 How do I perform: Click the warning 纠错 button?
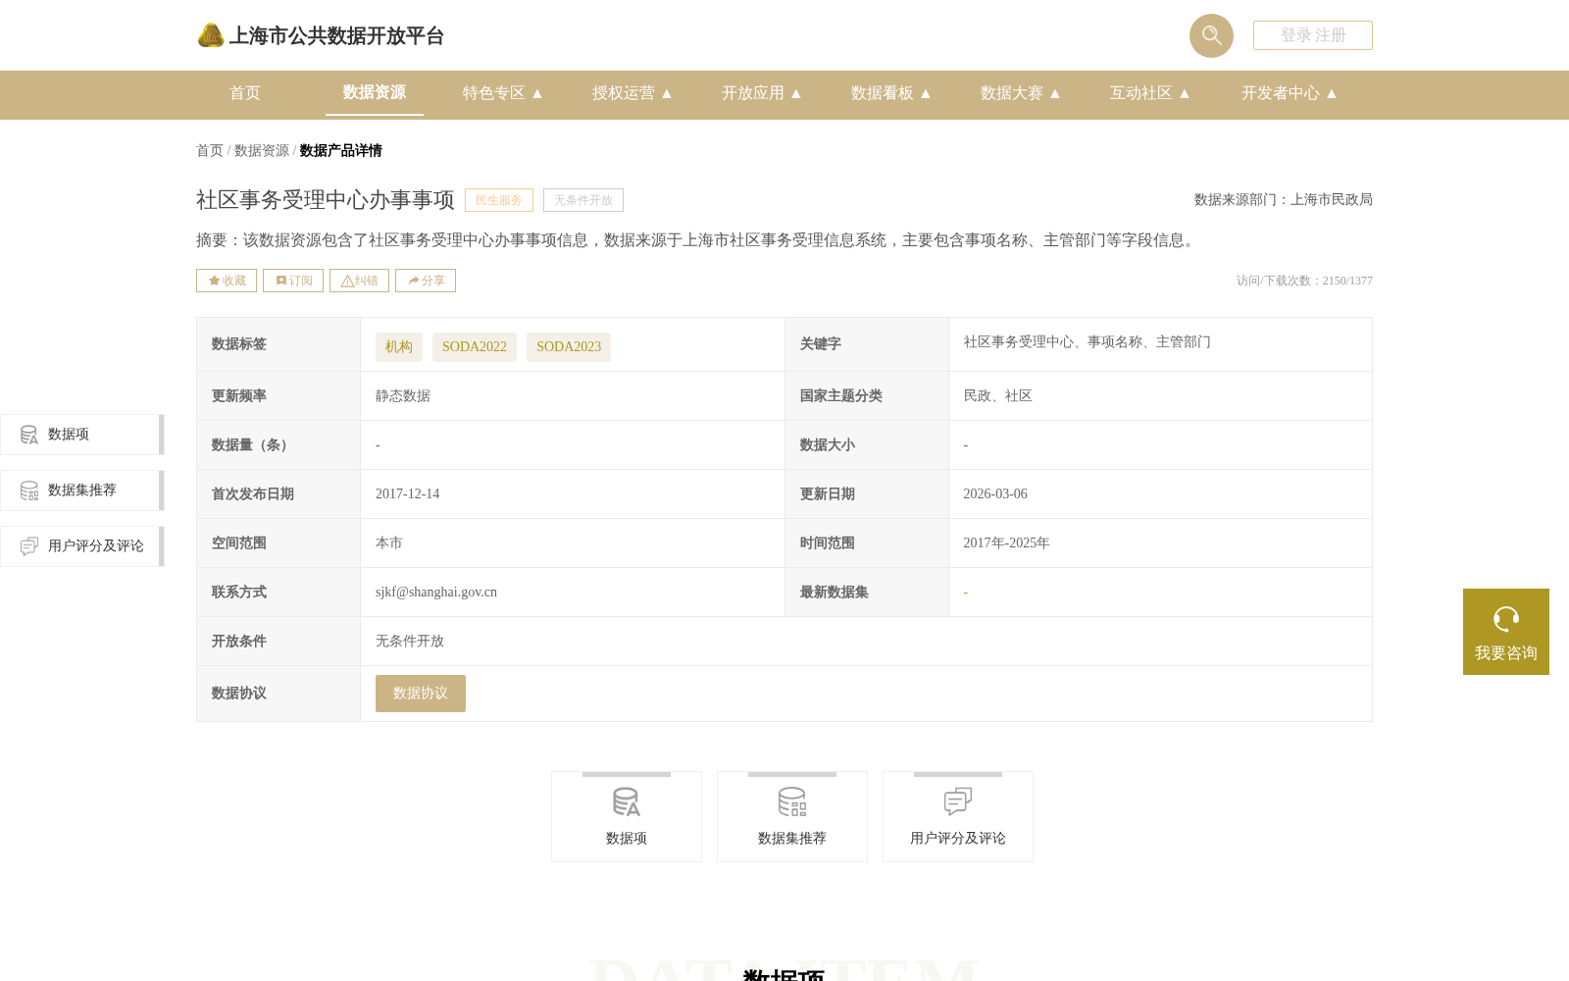(359, 281)
